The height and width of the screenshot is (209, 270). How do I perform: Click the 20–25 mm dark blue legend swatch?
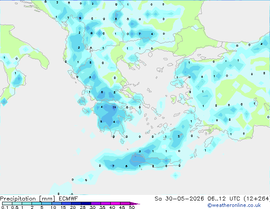coord(76,203)
